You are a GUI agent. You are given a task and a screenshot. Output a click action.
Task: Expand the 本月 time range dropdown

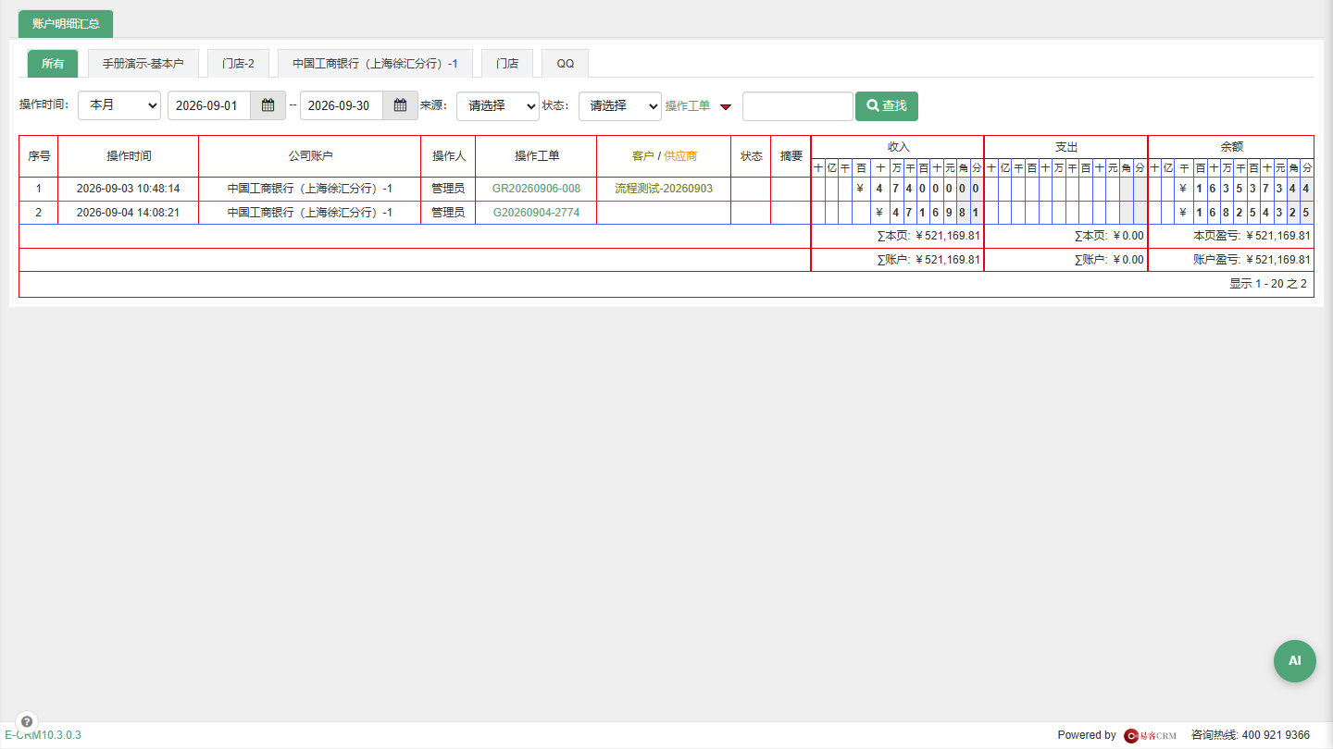[119, 105]
